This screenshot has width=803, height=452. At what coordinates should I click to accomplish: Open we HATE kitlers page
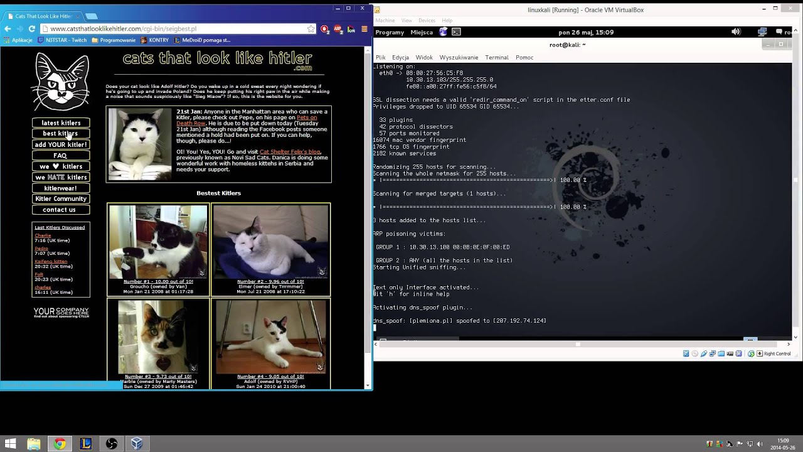(x=61, y=177)
